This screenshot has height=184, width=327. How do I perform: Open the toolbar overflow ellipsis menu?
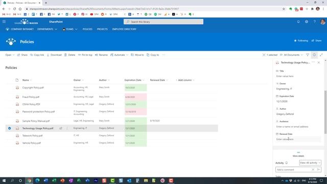163,55
